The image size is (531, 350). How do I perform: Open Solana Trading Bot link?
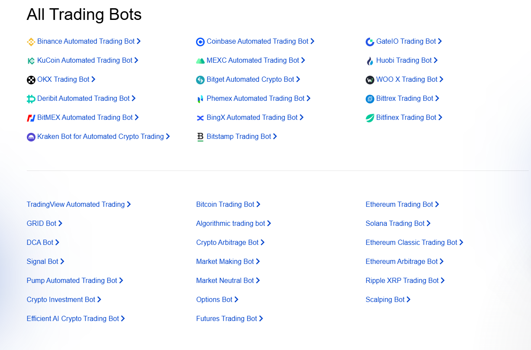coord(398,224)
